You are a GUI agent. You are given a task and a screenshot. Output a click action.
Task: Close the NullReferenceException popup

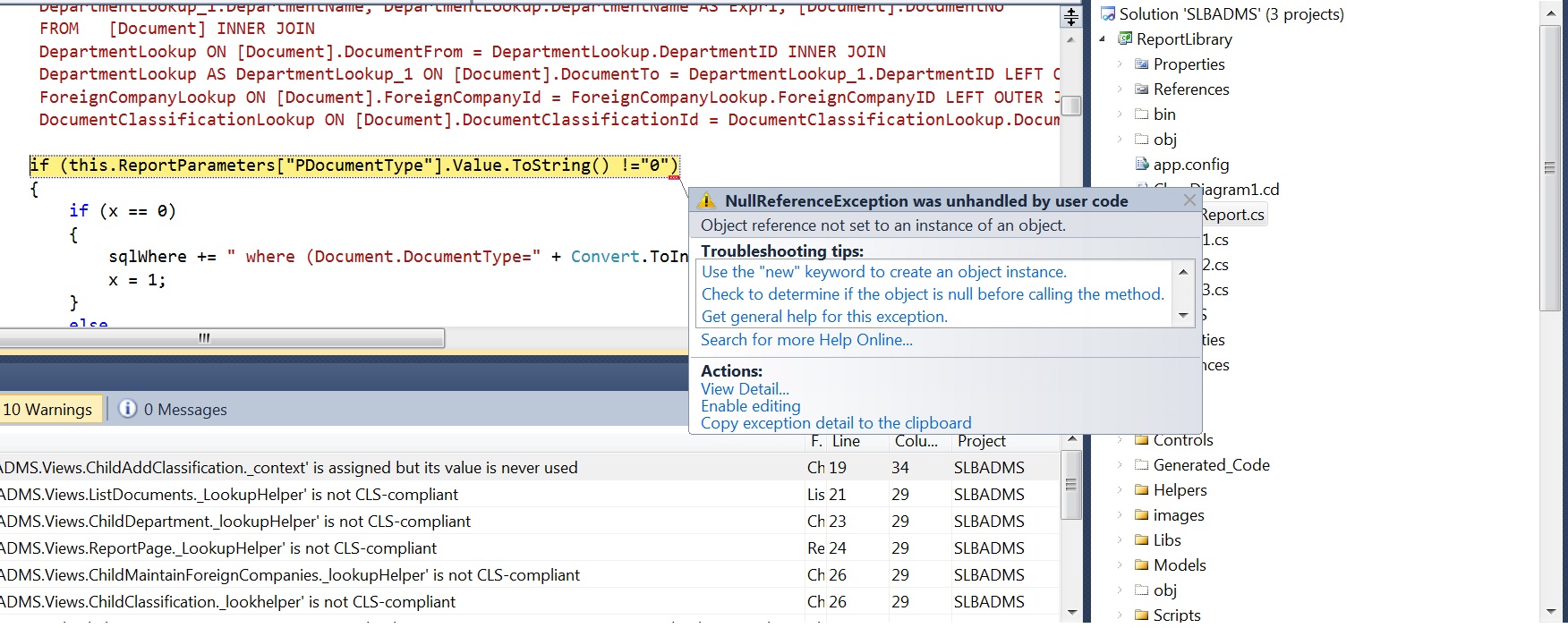click(1189, 200)
